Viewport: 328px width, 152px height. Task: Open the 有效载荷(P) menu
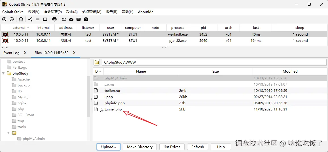53,12
